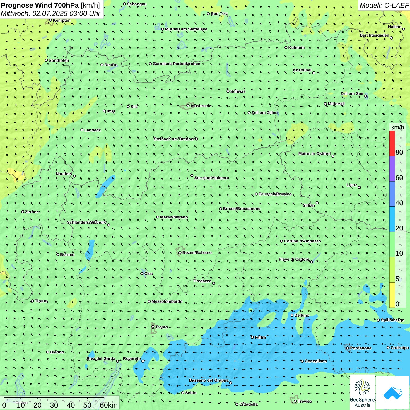Click the Bad Tölz city label
The image size is (410, 410).
point(219,13)
